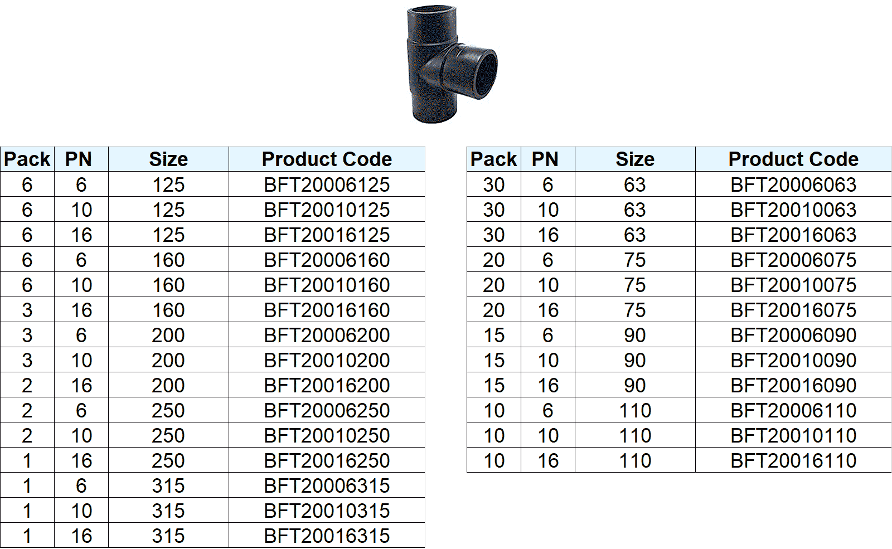Screen dimensions: 892x549
Task: Click product code BFT20006315
Action: [x=327, y=485]
